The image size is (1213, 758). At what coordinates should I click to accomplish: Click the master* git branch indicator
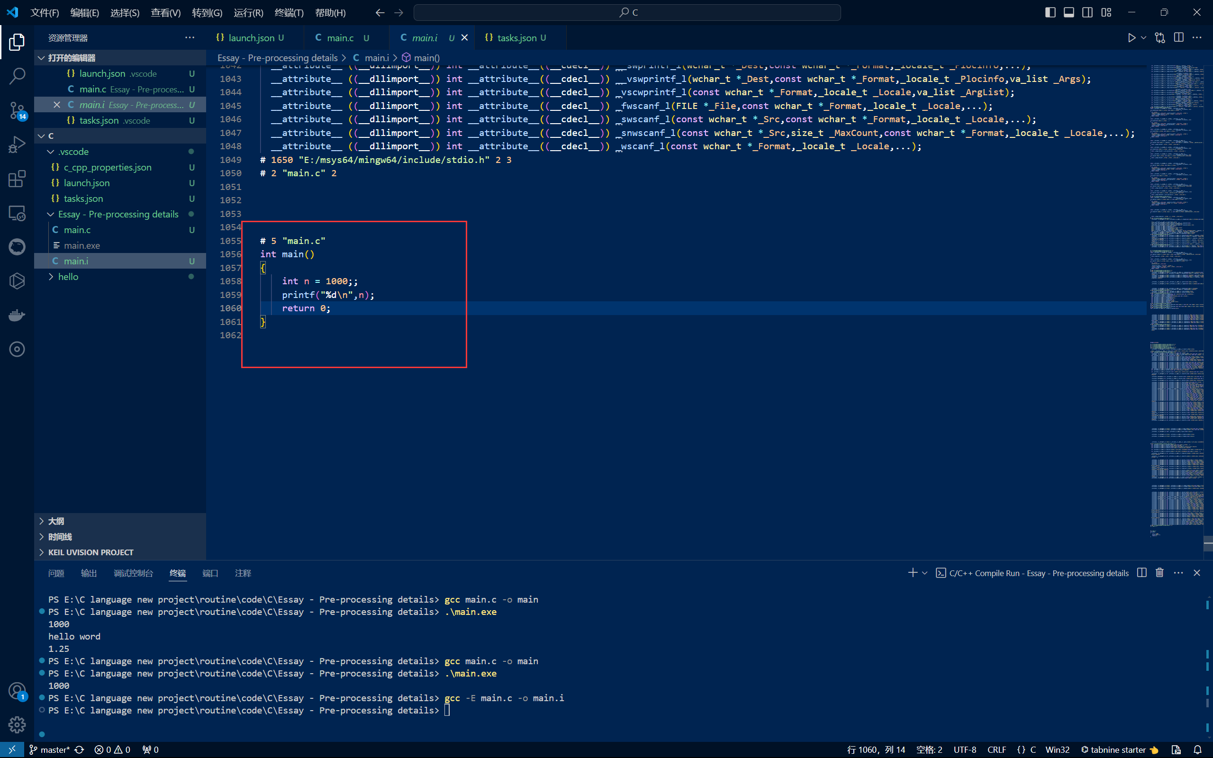[50, 750]
